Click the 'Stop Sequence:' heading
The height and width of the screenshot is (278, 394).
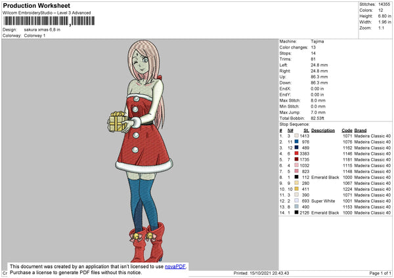click(294, 124)
